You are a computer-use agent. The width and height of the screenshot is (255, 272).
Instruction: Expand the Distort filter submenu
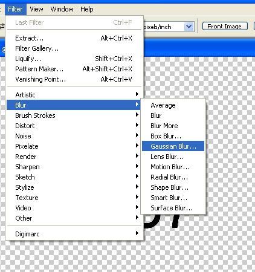point(74,126)
